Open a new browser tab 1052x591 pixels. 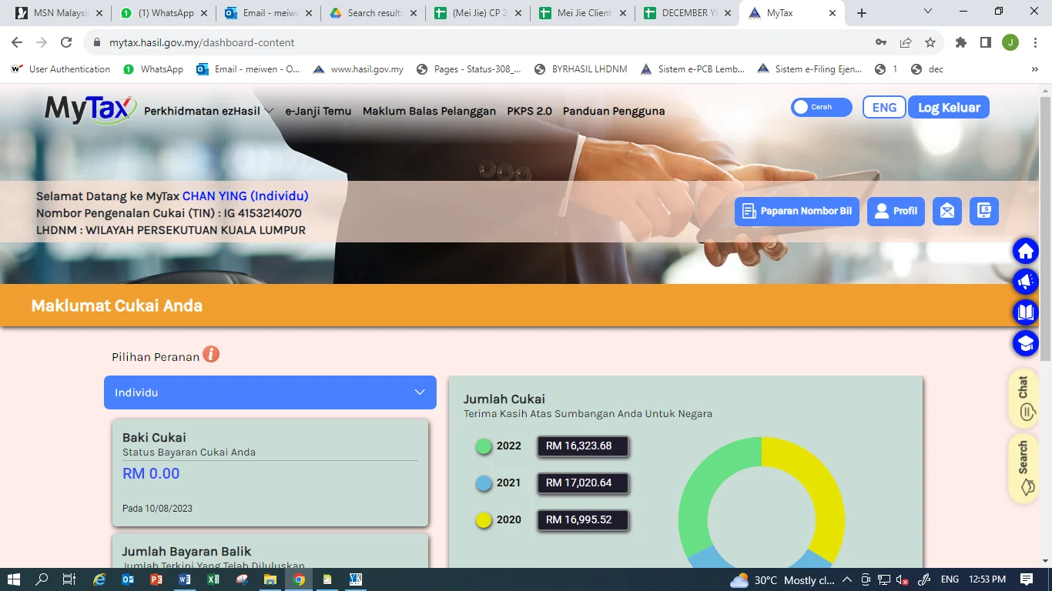pyautogui.click(x=862, y=13)
